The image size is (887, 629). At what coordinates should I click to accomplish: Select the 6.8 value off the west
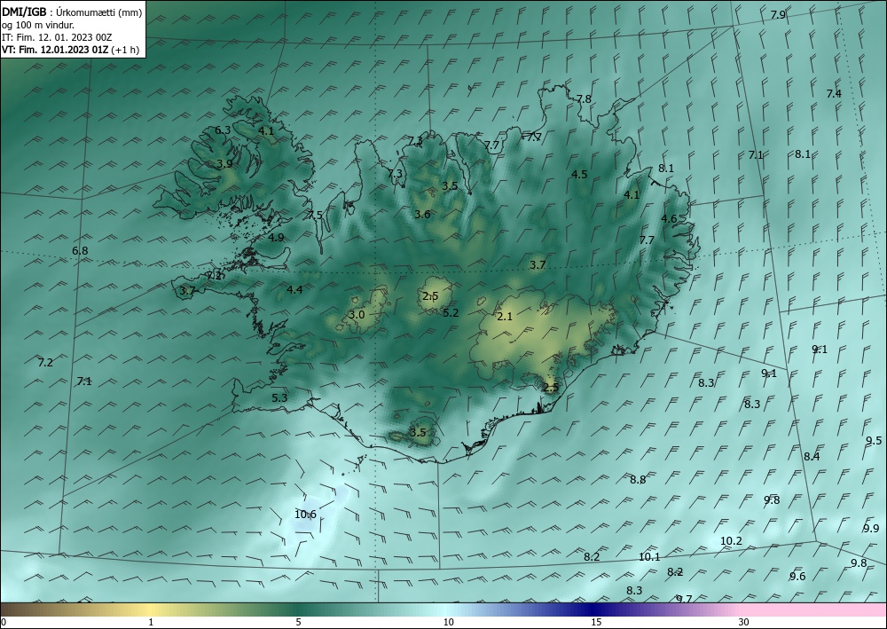(81, 250)
